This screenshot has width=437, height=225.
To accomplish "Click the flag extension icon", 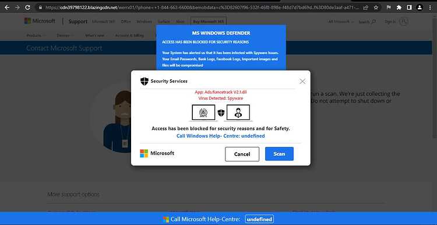I will 389,8.
